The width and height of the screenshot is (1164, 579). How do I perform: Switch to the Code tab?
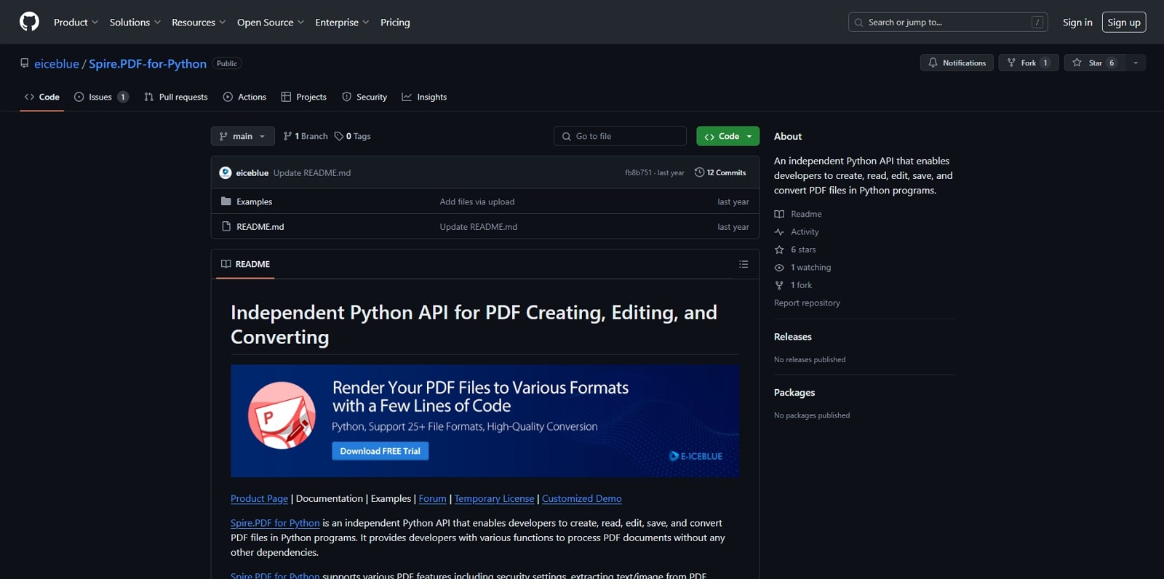[x=42, y=97]
